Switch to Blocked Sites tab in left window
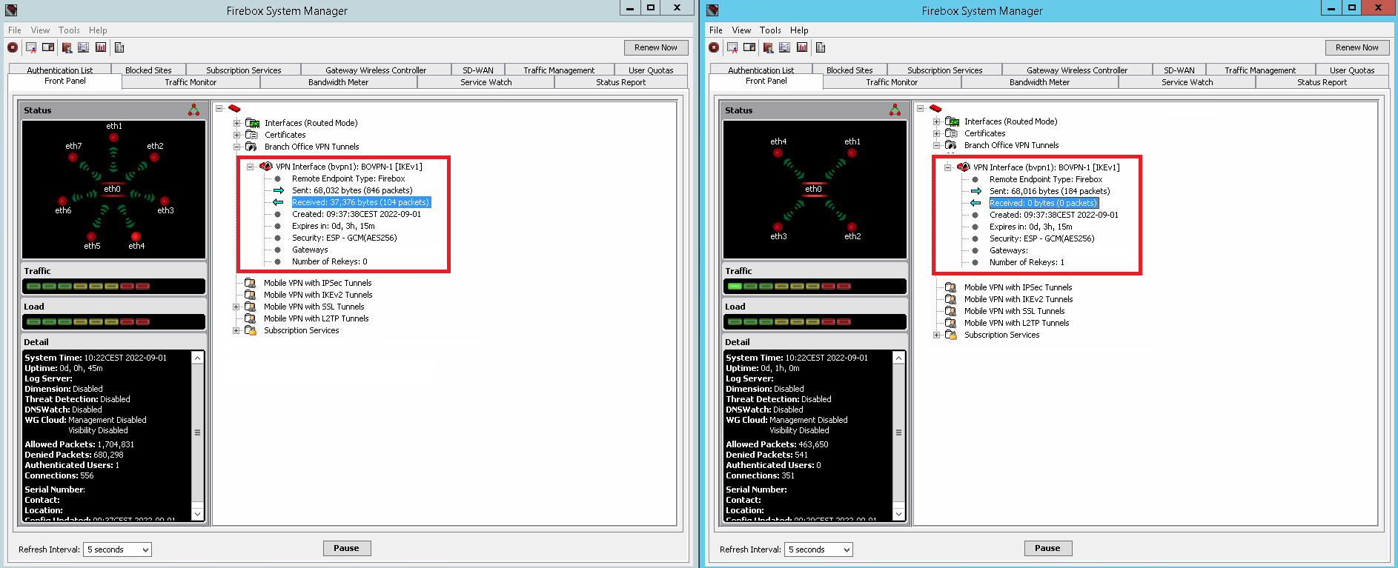 [x=148, y=70]
